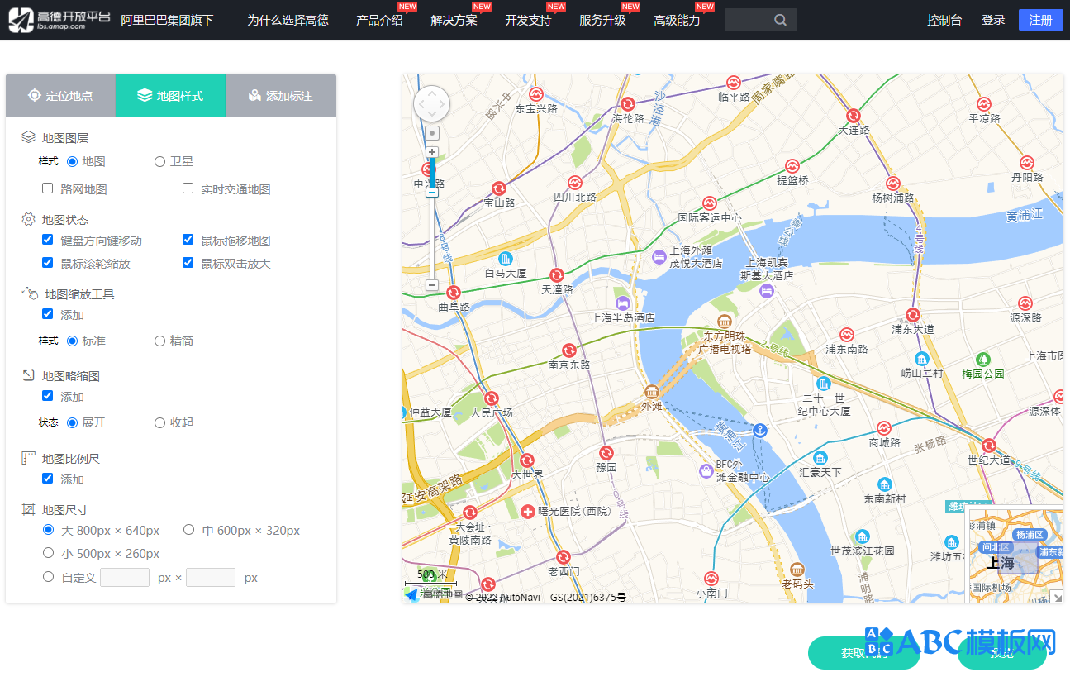Click the 东方明珠广播电视塔 landmark icon
This screenshot has height=677, width=1070.
click(x=725, y=321)
